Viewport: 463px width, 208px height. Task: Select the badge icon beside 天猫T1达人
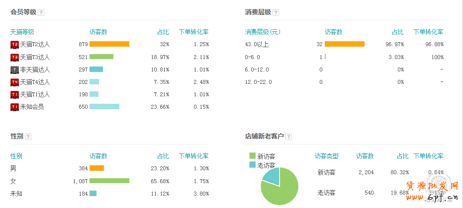[14, 94]
